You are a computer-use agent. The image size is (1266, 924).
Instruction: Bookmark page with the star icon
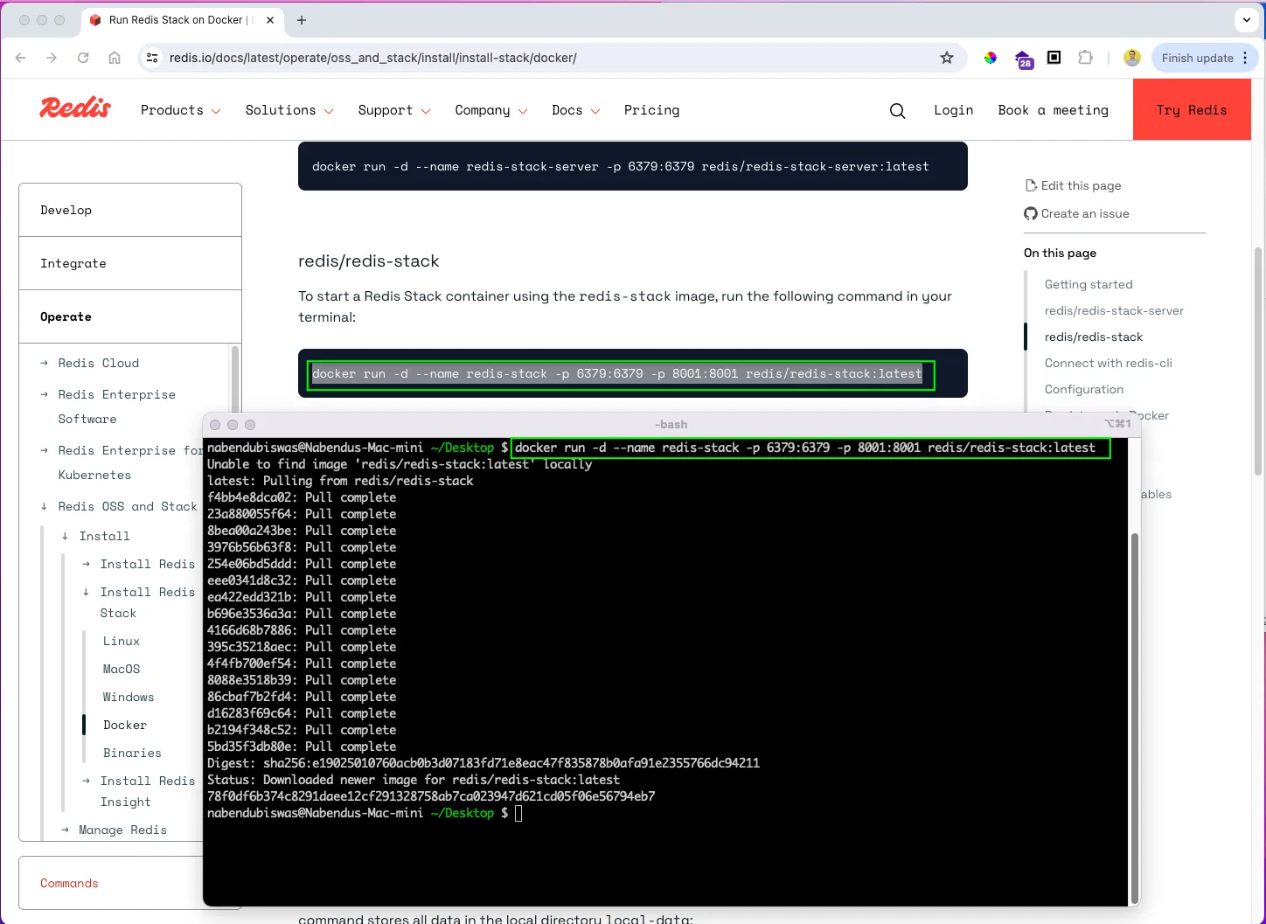pyautogui.click(x=947, y=58)
